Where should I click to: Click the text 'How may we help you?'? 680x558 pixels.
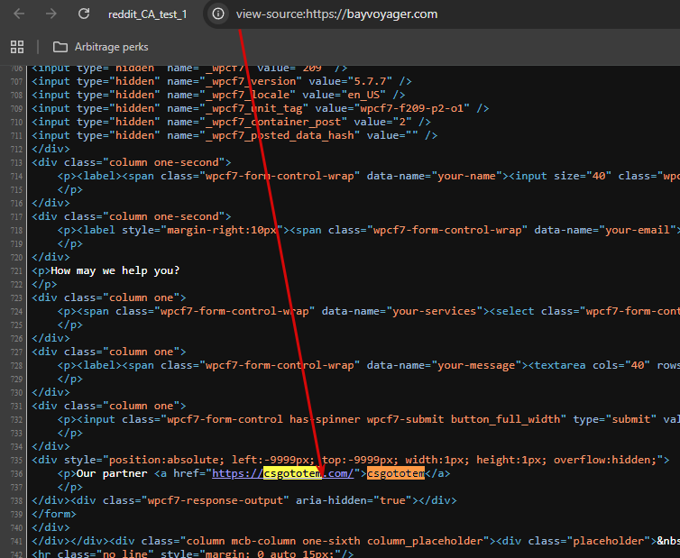(115, 270)
